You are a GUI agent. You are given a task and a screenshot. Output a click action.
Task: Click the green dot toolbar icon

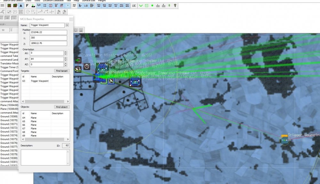click(152, 5)
